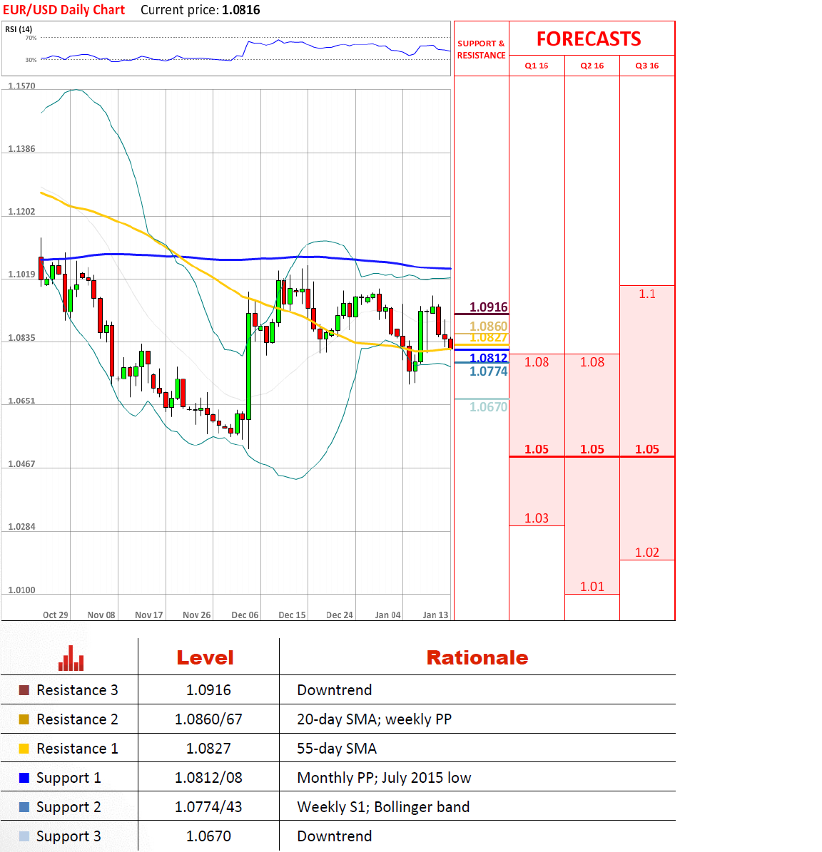
Task: Click the Dec 24 date axis label
Action: coord(340,615)
